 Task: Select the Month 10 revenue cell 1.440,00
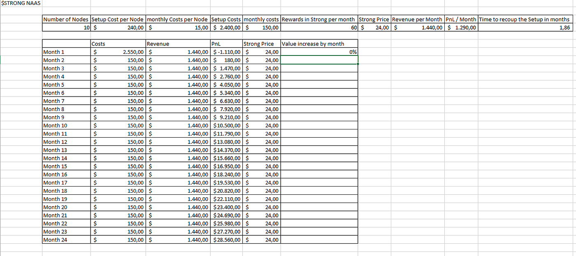pyautogui.click(x=178, y=125)
